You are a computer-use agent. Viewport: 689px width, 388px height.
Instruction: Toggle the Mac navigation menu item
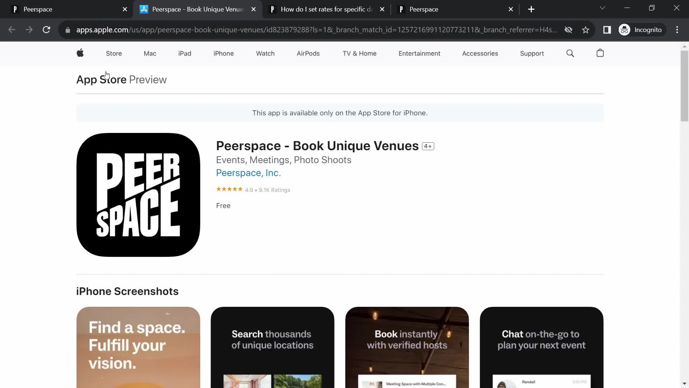150,53
